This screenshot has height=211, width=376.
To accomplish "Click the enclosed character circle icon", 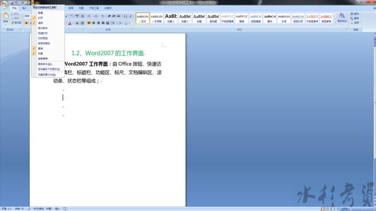I will [82, 23].
